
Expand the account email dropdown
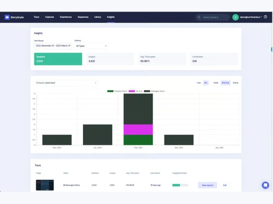coord(251,17)
